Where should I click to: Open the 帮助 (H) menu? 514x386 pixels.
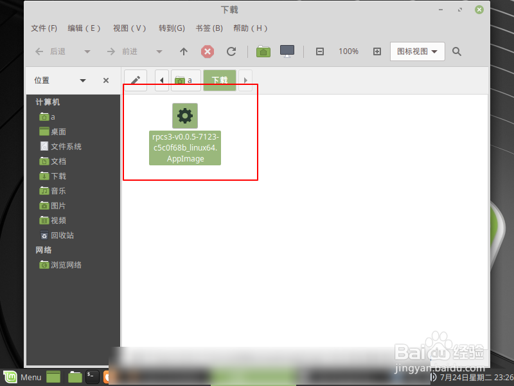click(251, 28)
